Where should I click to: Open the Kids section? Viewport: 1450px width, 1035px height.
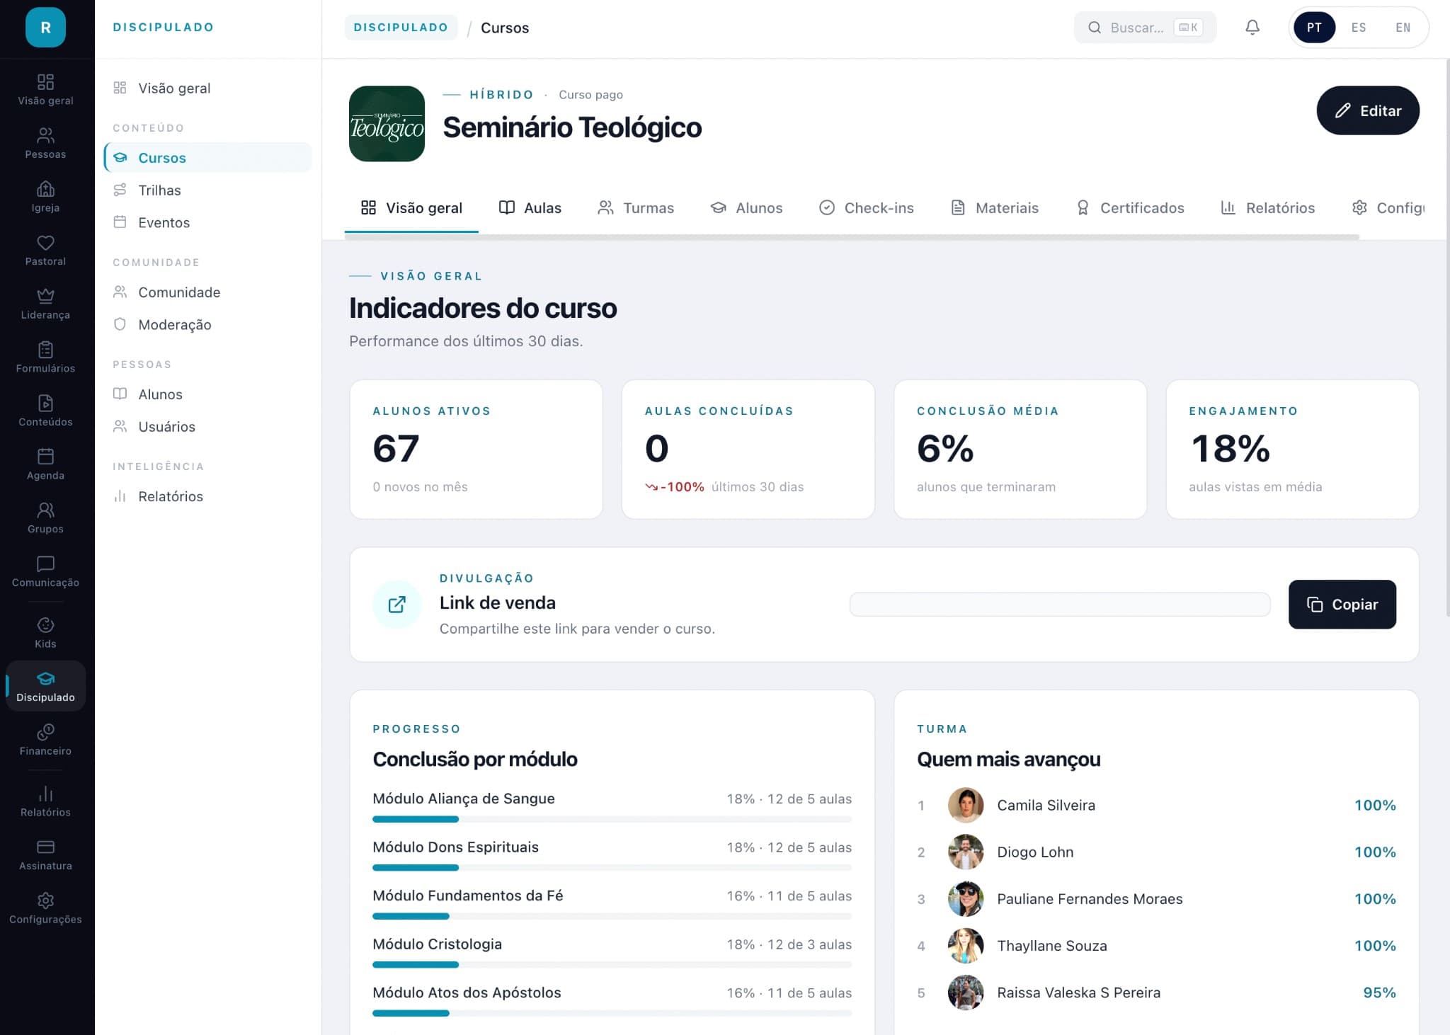click(45, 632)
